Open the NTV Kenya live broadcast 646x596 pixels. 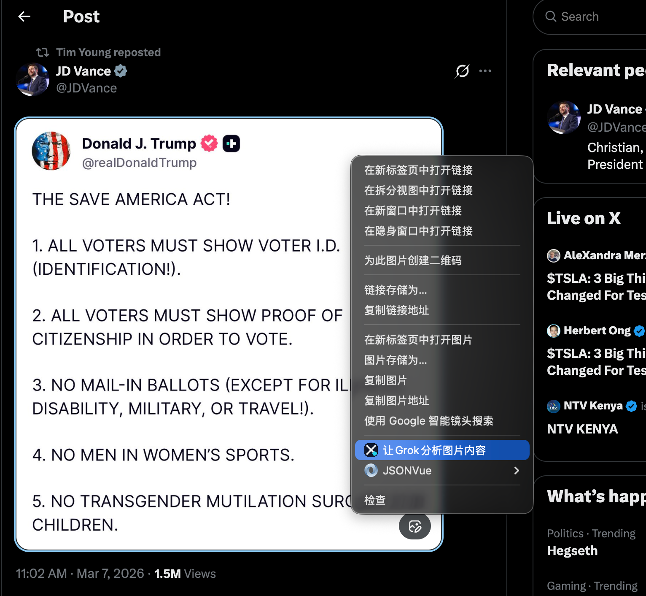coord(582,429)
